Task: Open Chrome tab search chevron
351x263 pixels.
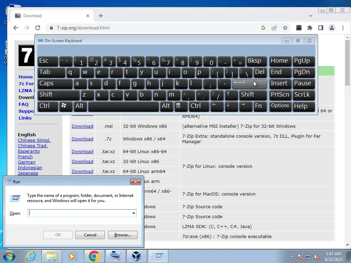Action: (x=311, y=16)
